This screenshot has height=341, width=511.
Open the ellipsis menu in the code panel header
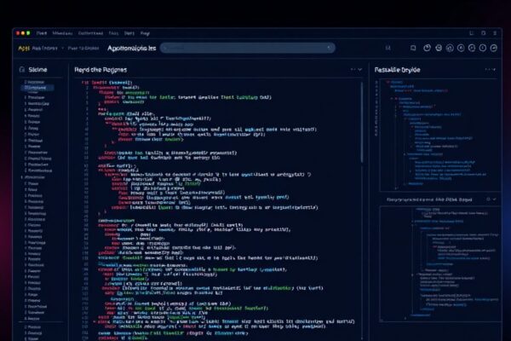353,70
